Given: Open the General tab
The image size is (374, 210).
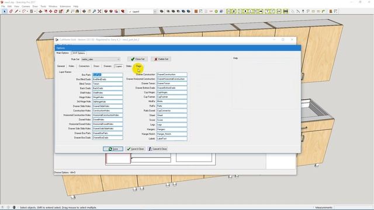Looking at the screenshot, I should [61, 66].
